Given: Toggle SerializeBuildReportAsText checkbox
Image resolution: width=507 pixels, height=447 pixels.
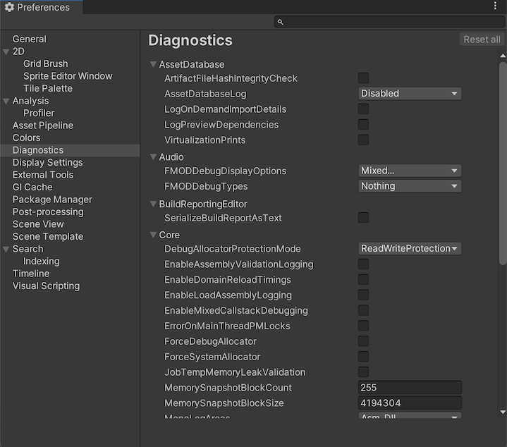Looking at the screenshot, I should click(363, 218).
